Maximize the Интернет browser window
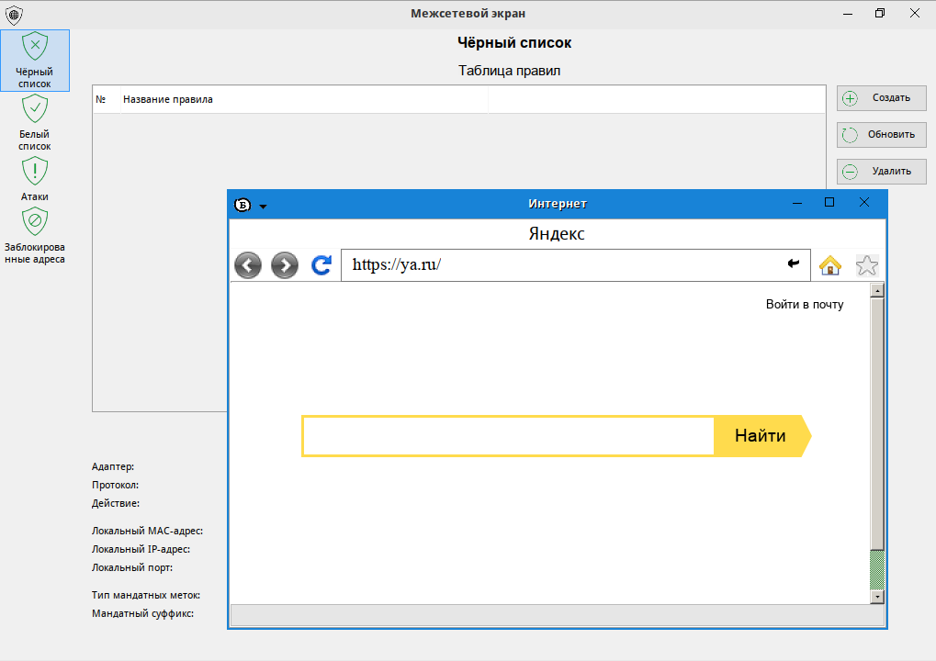The image size is (936, 661). click(x=829, y=203)
